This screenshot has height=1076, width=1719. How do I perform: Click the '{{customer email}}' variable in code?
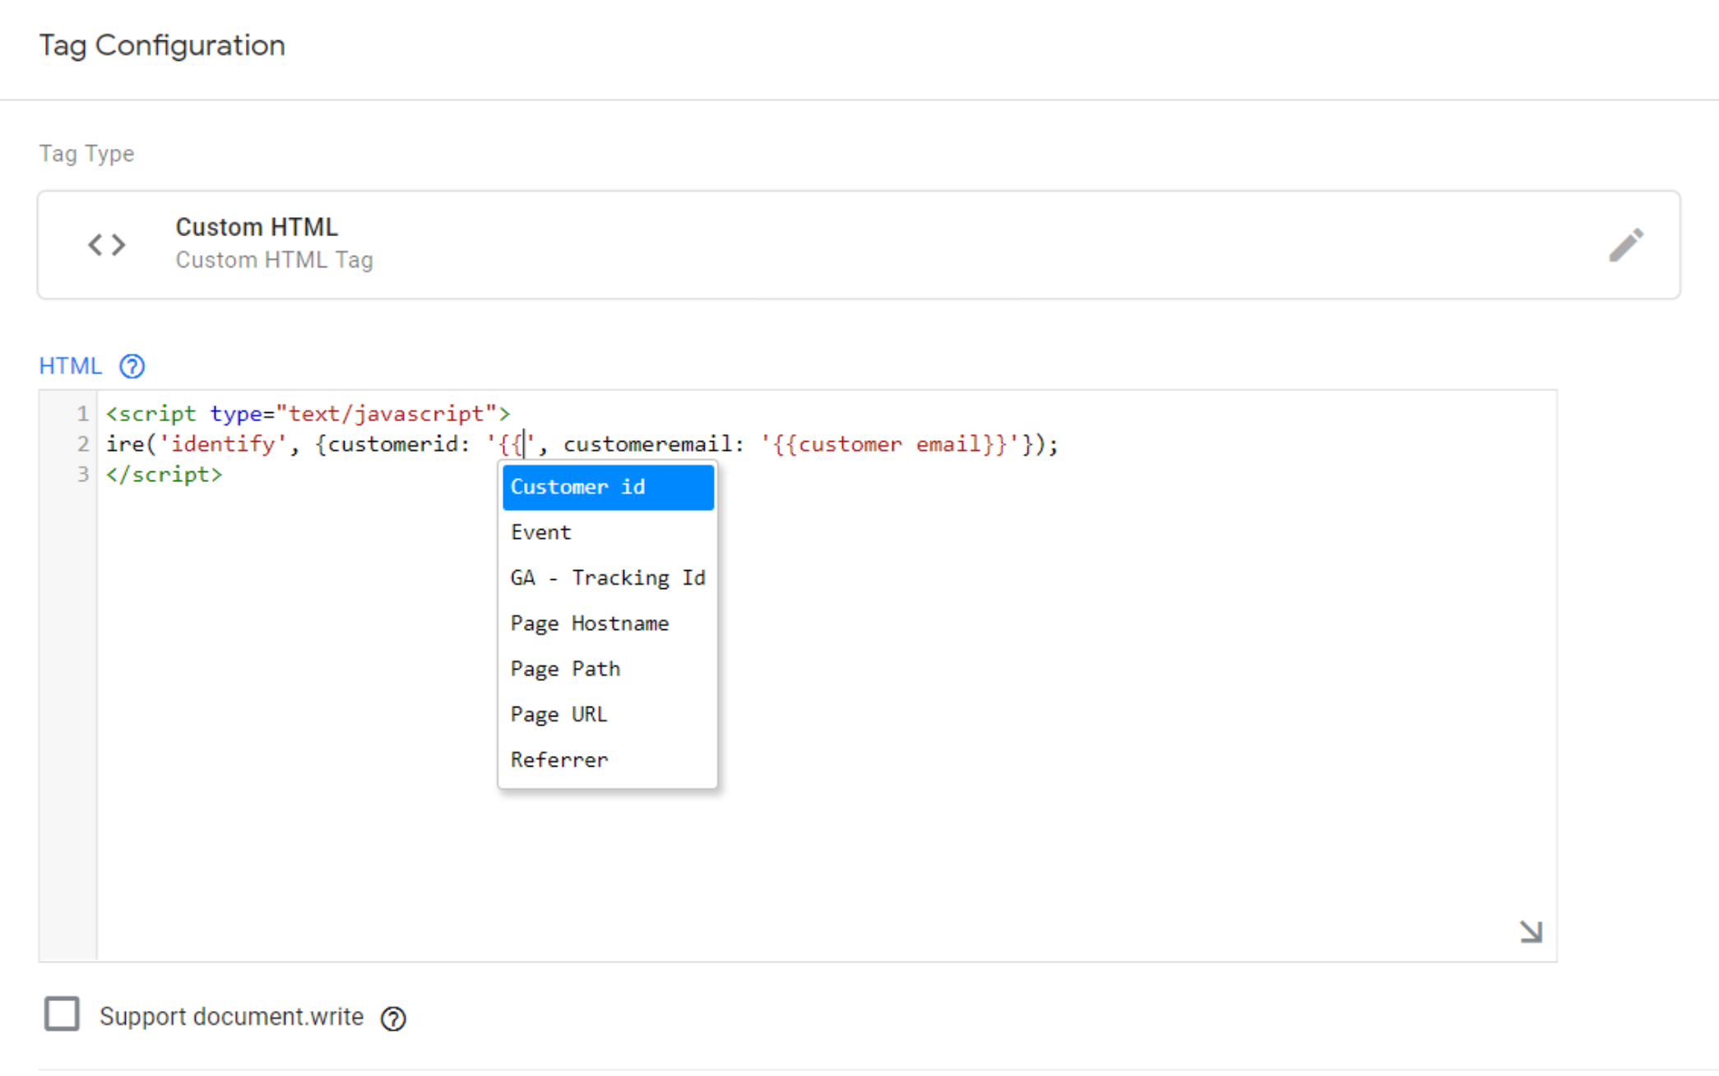pyautogui.click(x=891, y=444)
